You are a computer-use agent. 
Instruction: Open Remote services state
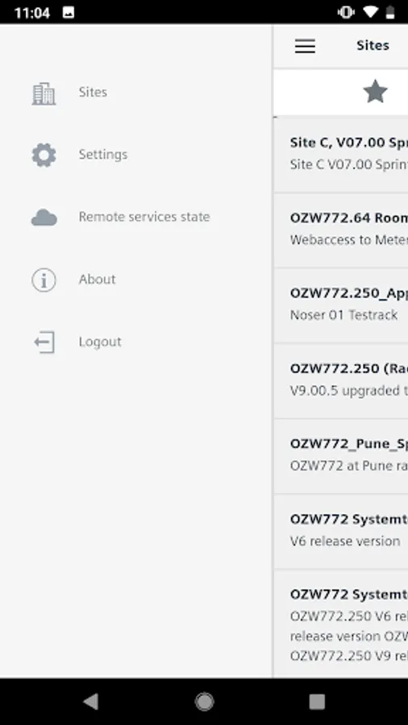(x=144, y=217)
